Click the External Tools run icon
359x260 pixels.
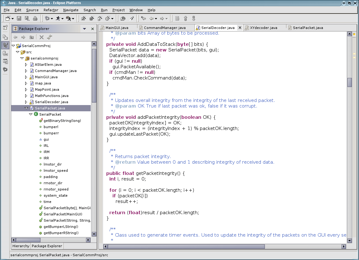point(69,18)
